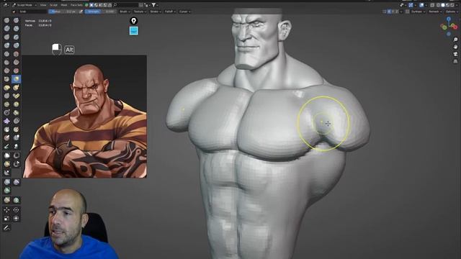Select the Move transform tool
This screenshot has height=259, width=461.
click(6, 210)
